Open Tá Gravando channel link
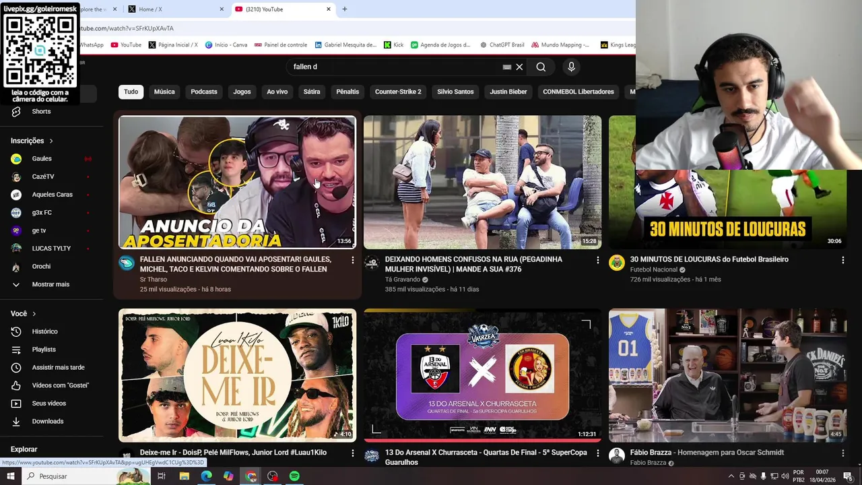 tap(402, 280)
